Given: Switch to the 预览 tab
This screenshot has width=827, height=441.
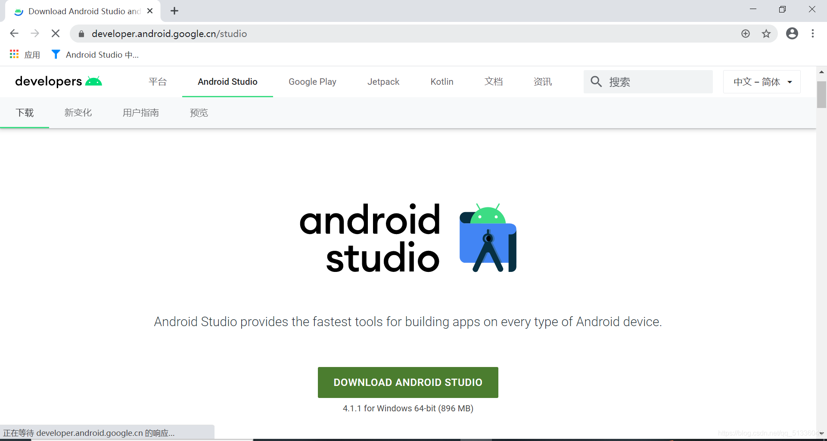Looking at the screenshot, I should click(199, 113).
